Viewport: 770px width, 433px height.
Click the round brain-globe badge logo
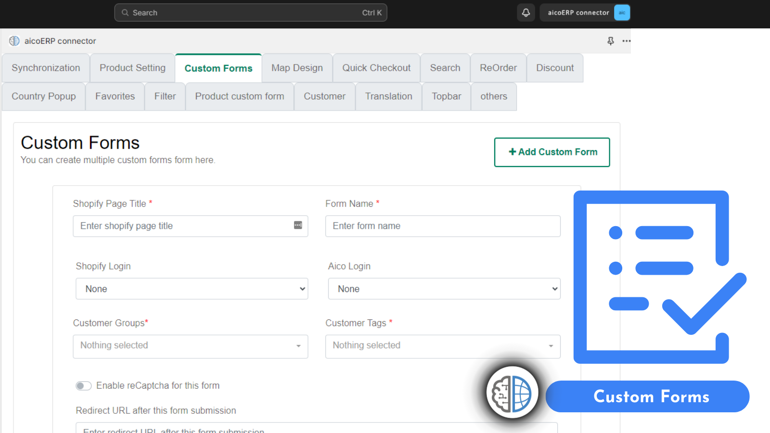click(x=512, y=392)
